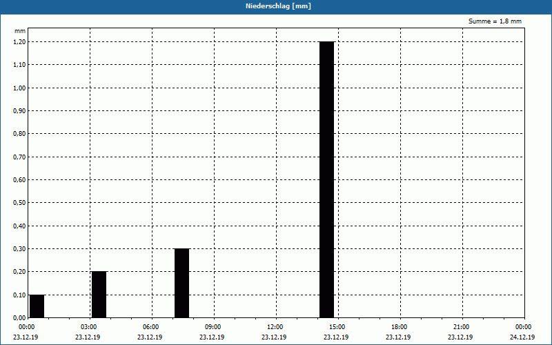Click the 1,20 y-axis value
The image size is (552, 345).
[x=19, y=42]
